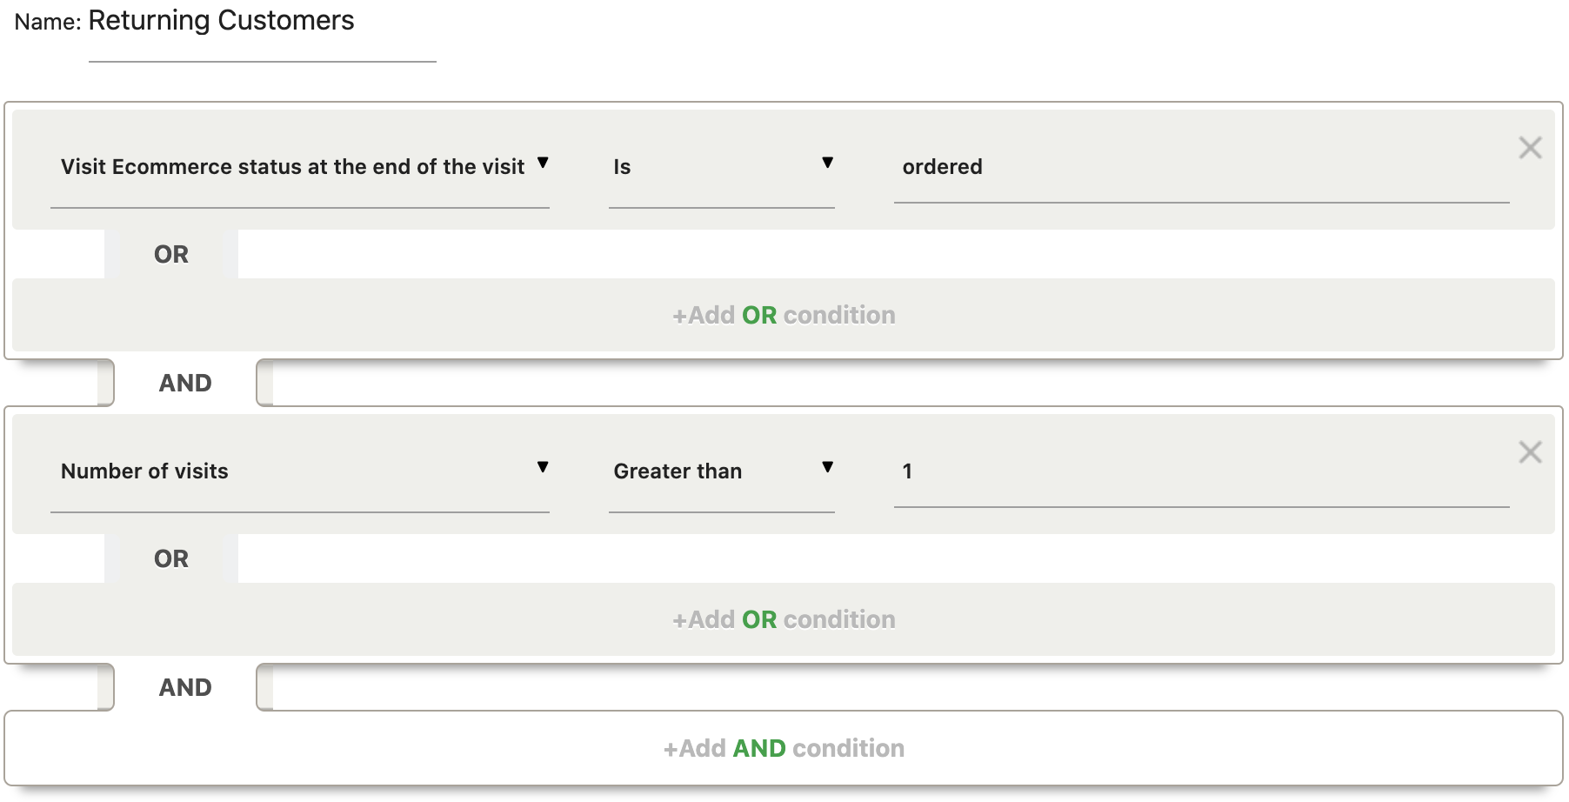
Task: Add a new AND condition
Action: coord(784,748)
